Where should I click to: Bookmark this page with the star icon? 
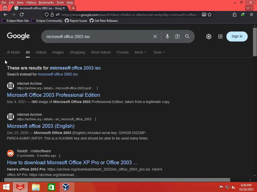pyautogui.click(x=210, y=14)
